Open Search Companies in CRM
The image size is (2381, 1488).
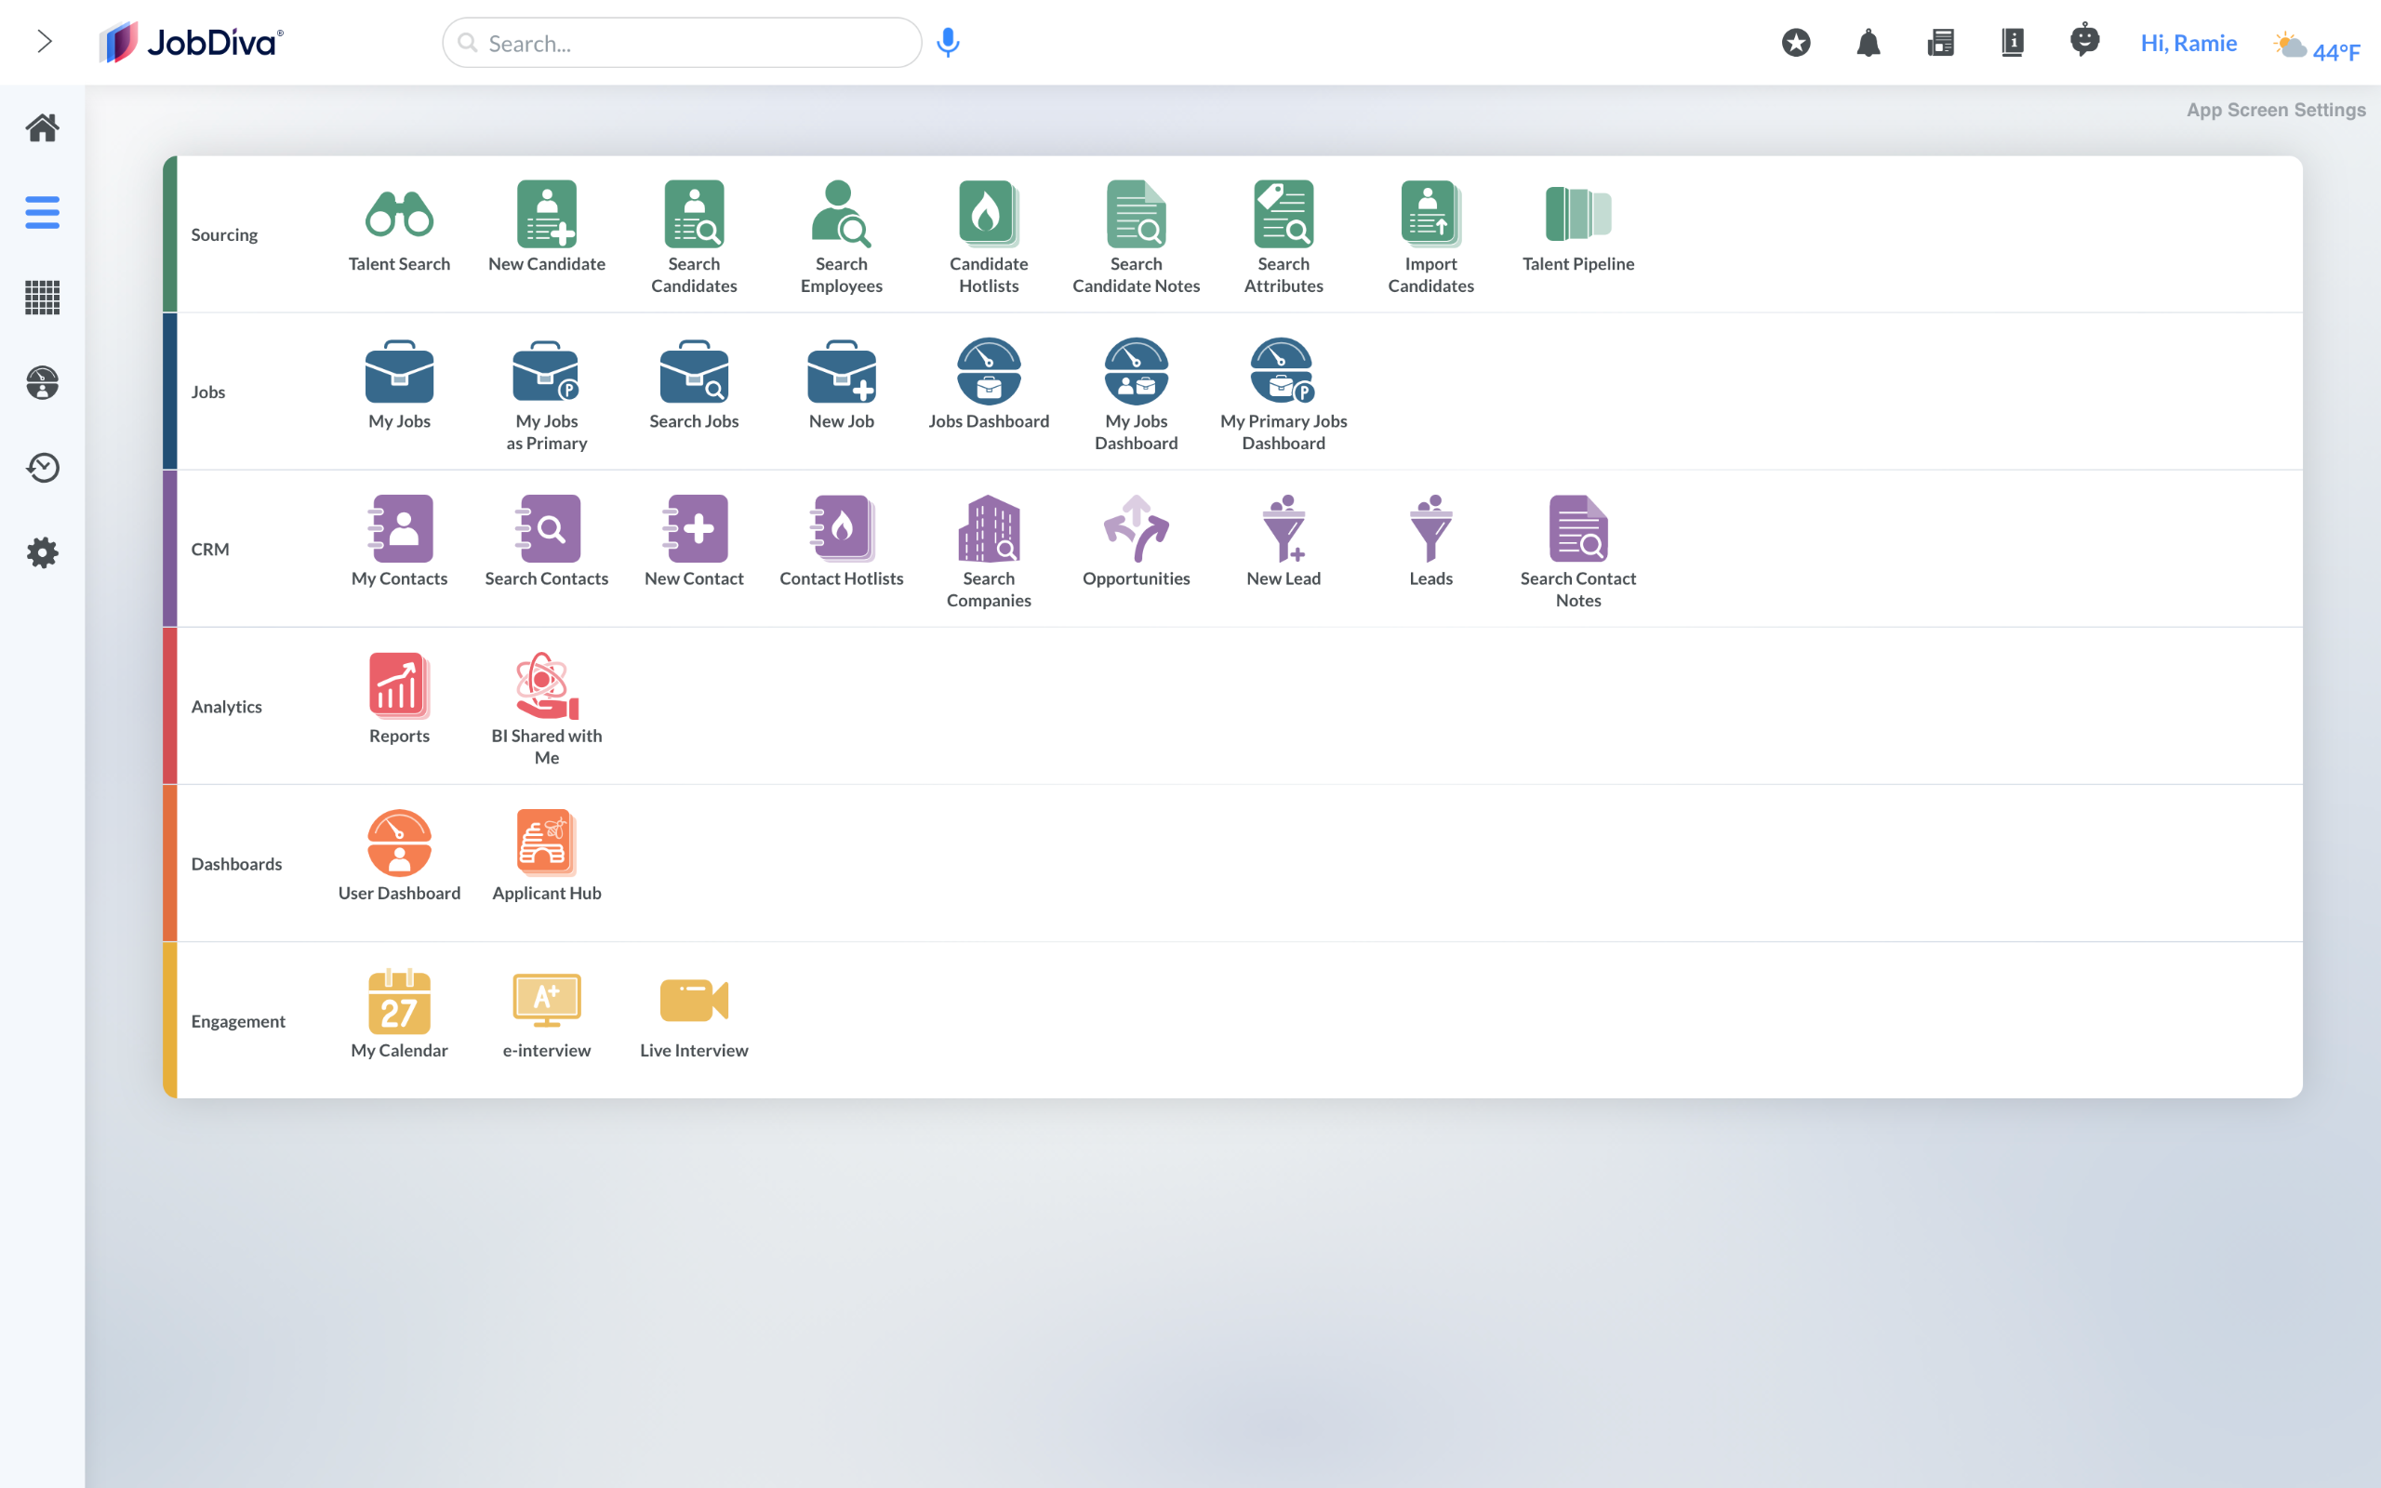point(988,529)
